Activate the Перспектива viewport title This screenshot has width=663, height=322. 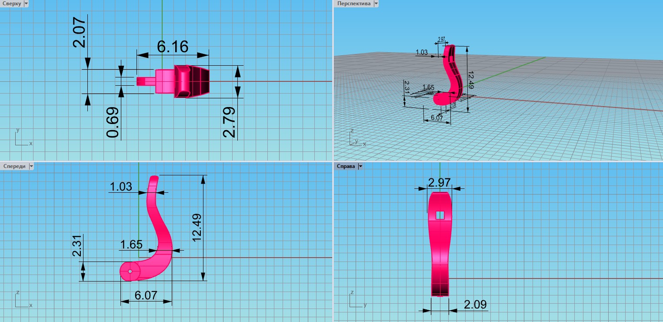(x=354, y=3)
